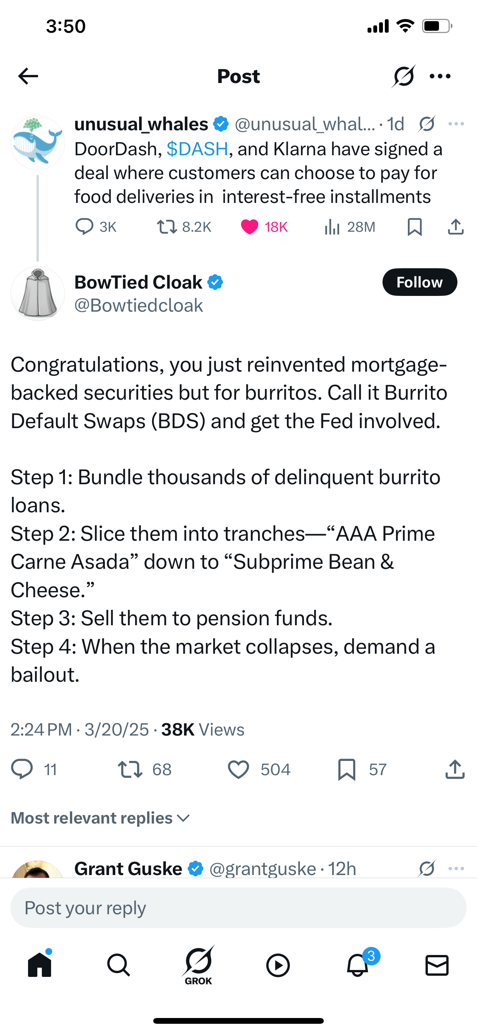Screen dimensions: 477x1033
Task: Open Search tab in bottom bar
Action: click(x=119, y=965)
